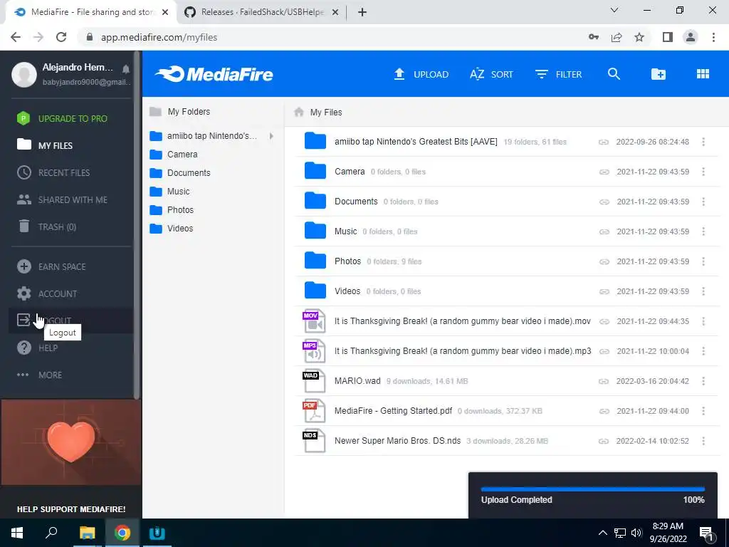Click the user avatar in sidebar
The width and height of the screenshot is (729, 547).
24,74
